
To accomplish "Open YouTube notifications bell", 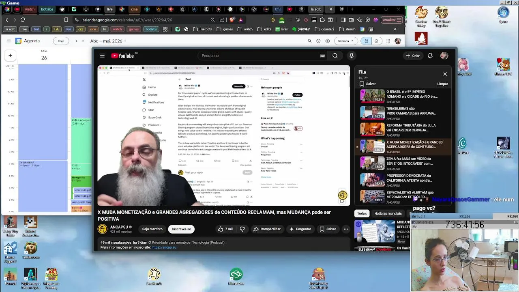I will [430, 56].
